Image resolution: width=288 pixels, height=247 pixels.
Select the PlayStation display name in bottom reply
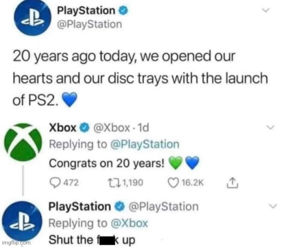coord(80,206)
